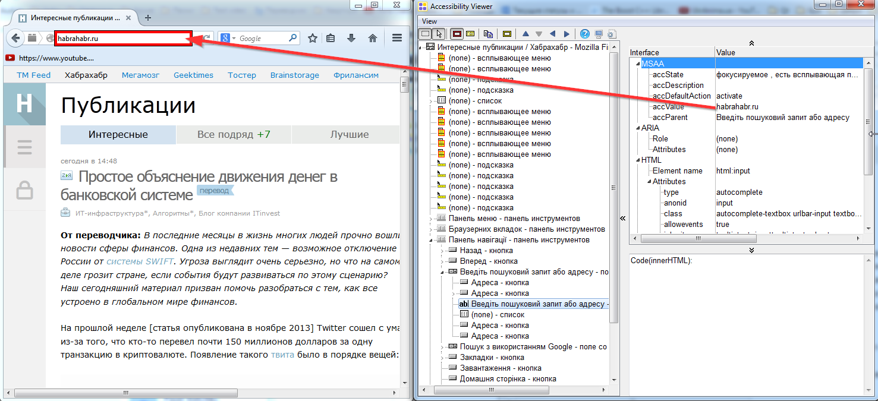Click the lock icon in Habrahabr sidebar
Screen dimensions: 878x401
[24, 190]
